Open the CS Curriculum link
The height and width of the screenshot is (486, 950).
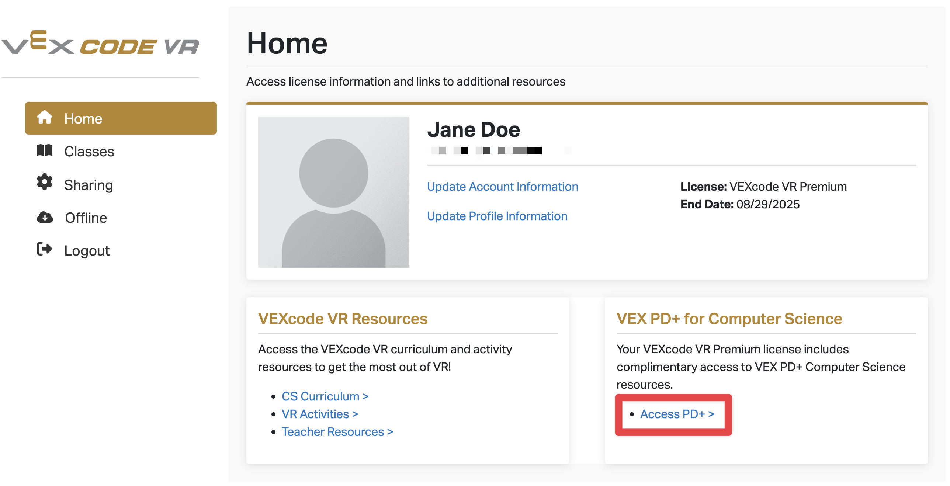(x=325, y=396)
